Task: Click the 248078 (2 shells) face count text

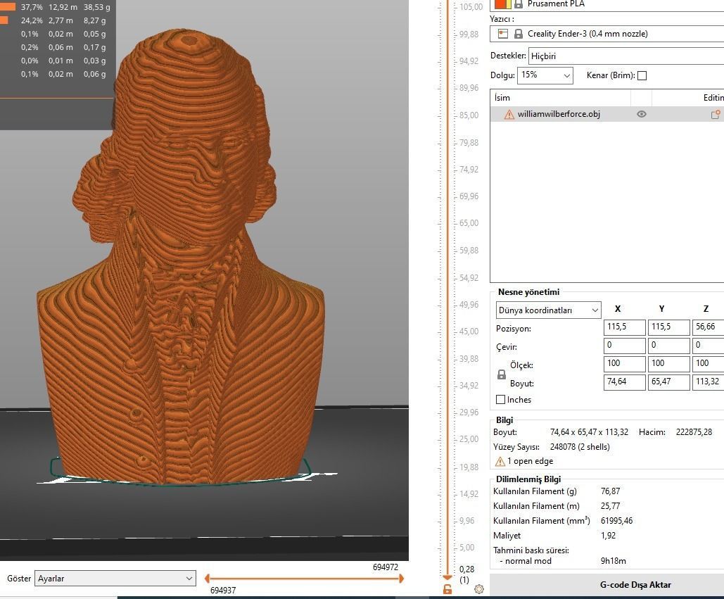Action: [x=580, y=447]
